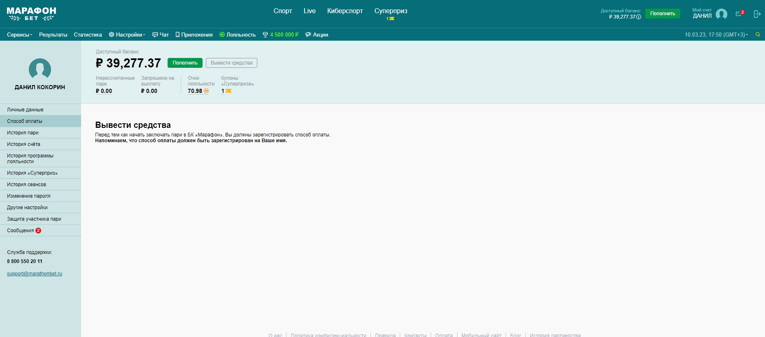Screen dimensions: 765x337
Task: Switch to the Live section
Action: (309, 11)
